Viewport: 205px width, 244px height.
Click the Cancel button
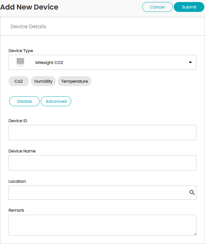click(x=157, y=7)
